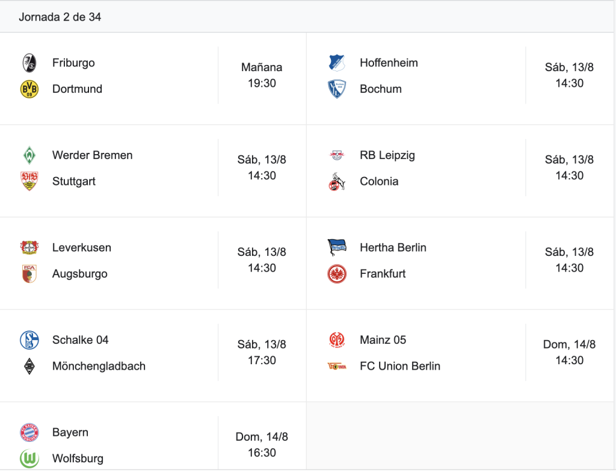Select the Werder Bremen green diamond logo

pos(29,155)
